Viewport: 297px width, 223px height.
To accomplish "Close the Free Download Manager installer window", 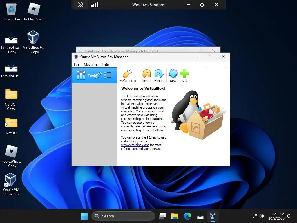I will pos(214,51).
